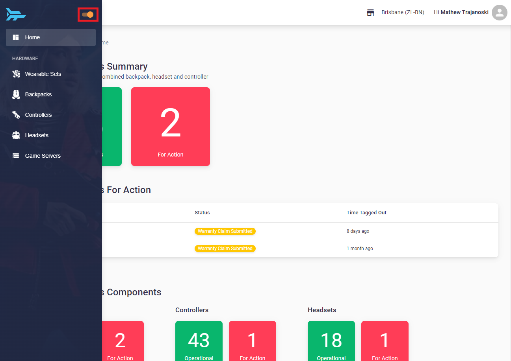511x361 pixels.
Task: Sort by the Time Tagged Out column header
Action: coord(366,213)
